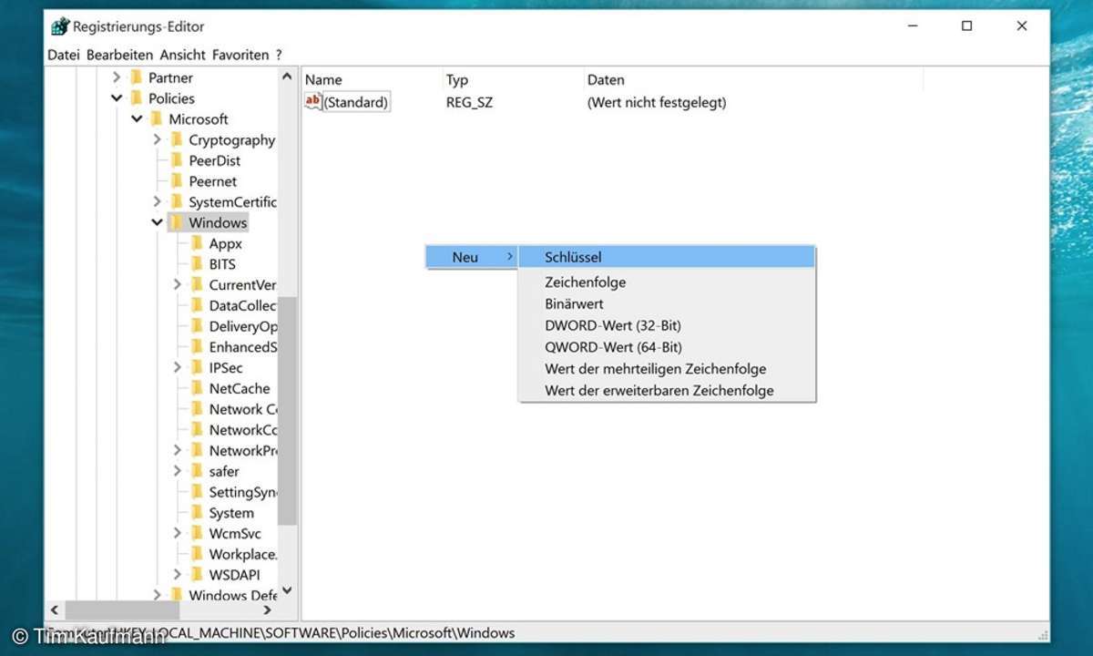The width and height of the screenshot is (1093, 656).
Task: Select the NetworkConnectivity key label
Action: pyautogui.click(x=242, y=430)
